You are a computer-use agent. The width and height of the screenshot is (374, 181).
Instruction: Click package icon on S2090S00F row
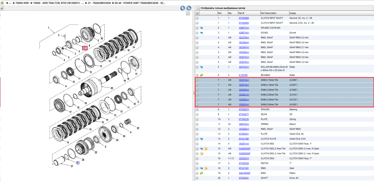tap(202, 154)
